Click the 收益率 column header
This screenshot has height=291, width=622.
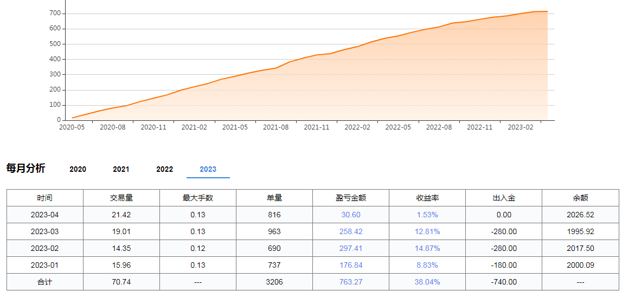[427, 198]
